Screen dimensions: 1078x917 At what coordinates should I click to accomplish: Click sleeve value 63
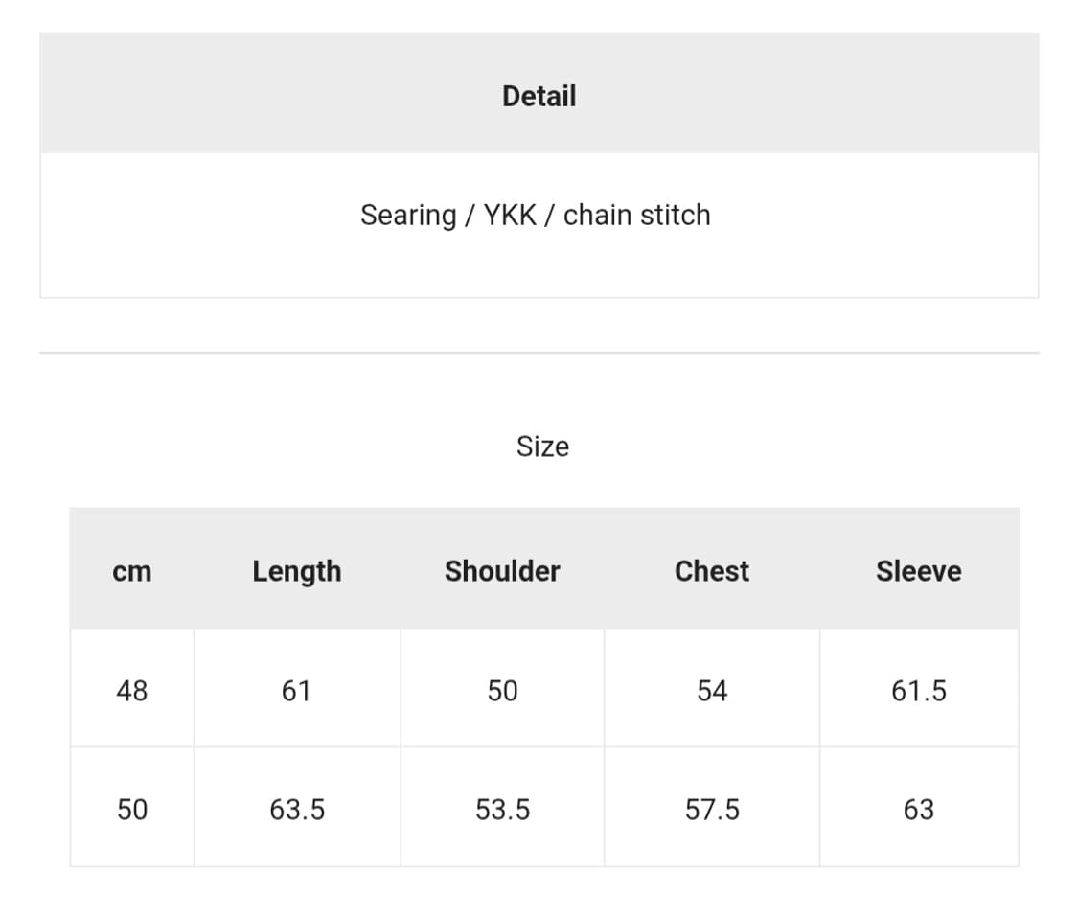click(x=918, y=810)
